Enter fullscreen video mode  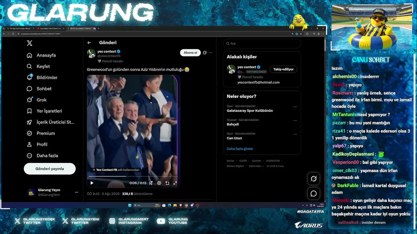point(175,183)
